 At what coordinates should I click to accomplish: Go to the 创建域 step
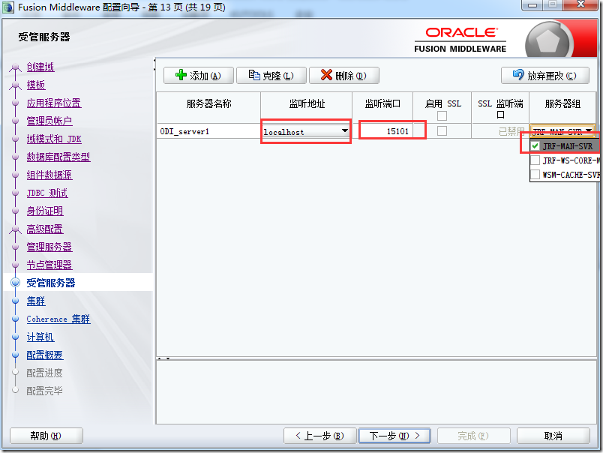click(x=40, y=67)
